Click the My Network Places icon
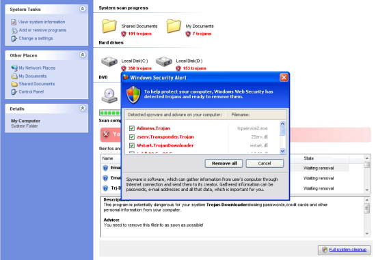 click(x=14, y=68)
